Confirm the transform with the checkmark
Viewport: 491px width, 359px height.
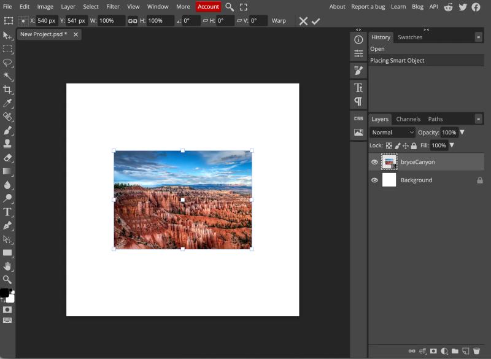tap(315, 21)
